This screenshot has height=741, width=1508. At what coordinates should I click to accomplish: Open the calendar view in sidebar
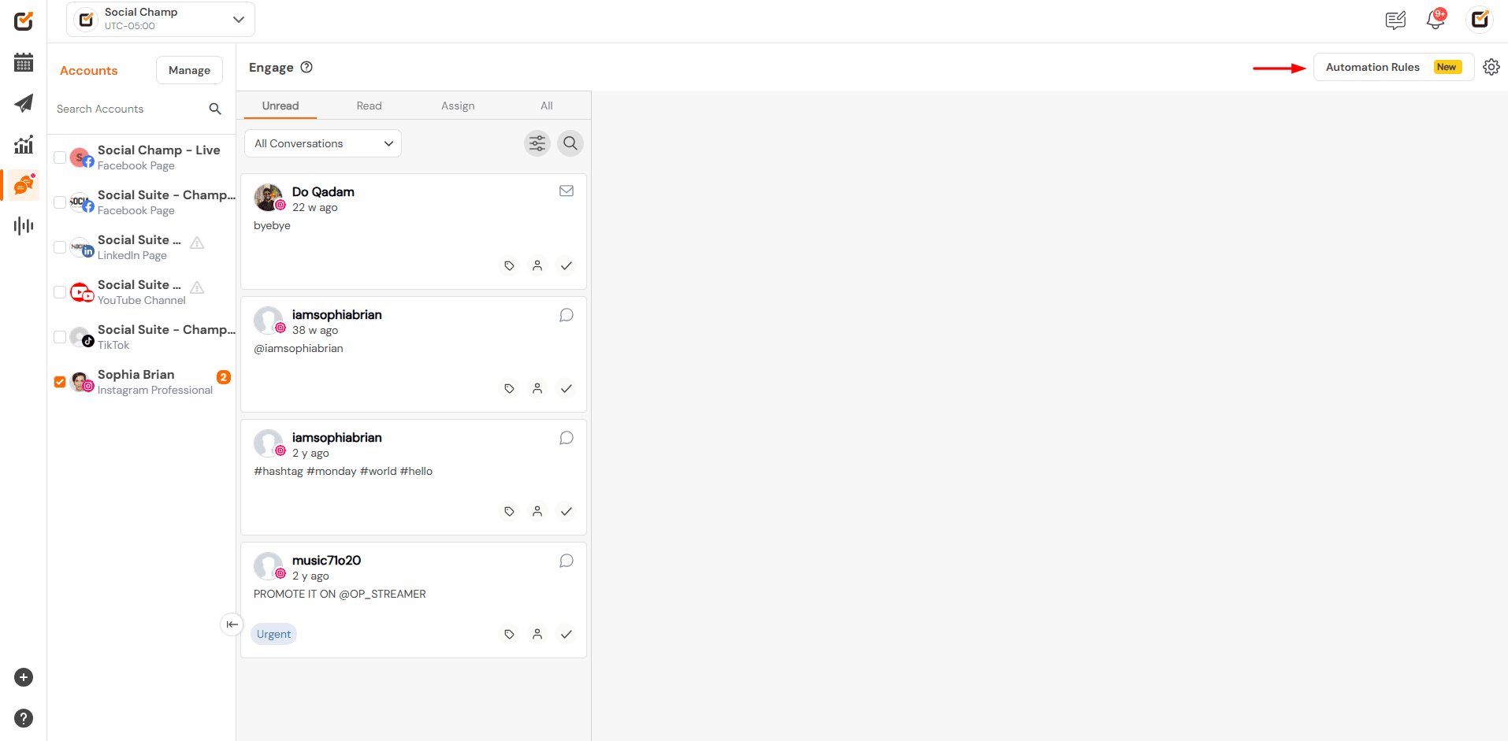tap(24, 63)
